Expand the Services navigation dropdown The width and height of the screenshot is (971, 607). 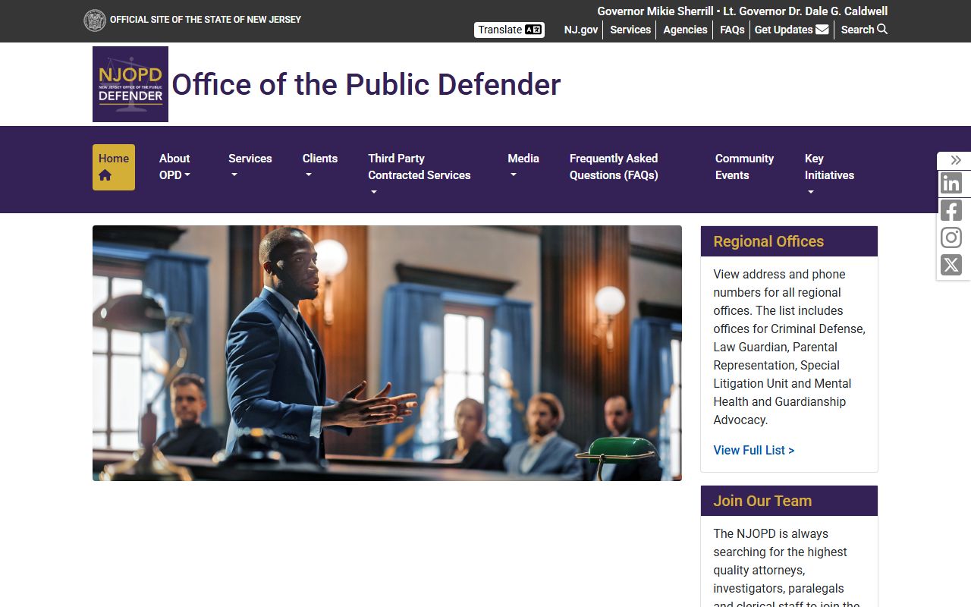pyautogui.click(x=250, y=167)
